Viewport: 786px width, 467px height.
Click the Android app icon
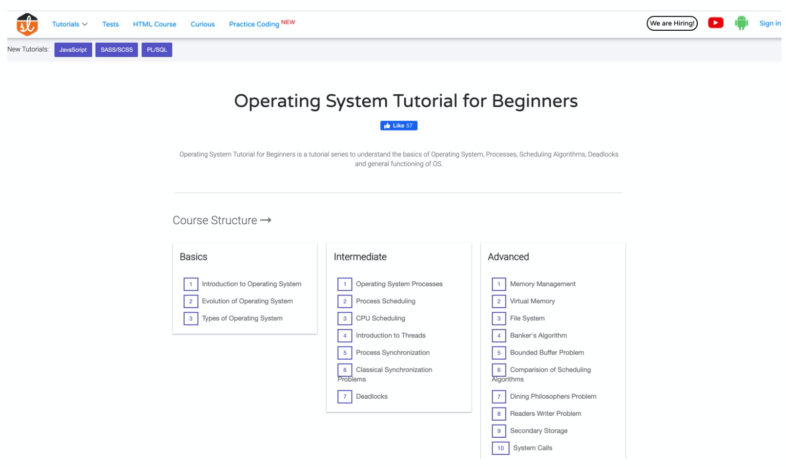point(741,23)
